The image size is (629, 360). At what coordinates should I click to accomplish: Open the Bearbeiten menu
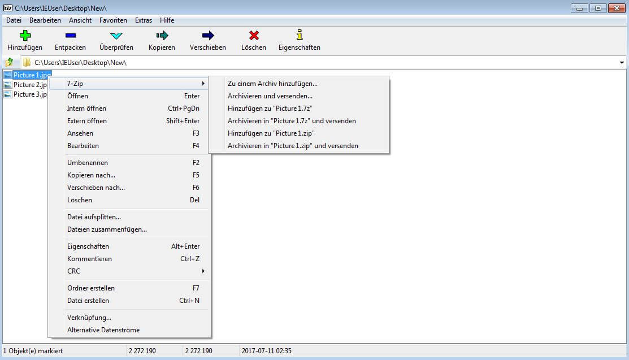click(45, 20)
